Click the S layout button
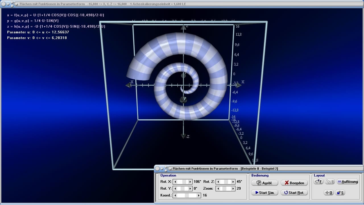364x205 pixels. tap(340, 193)
